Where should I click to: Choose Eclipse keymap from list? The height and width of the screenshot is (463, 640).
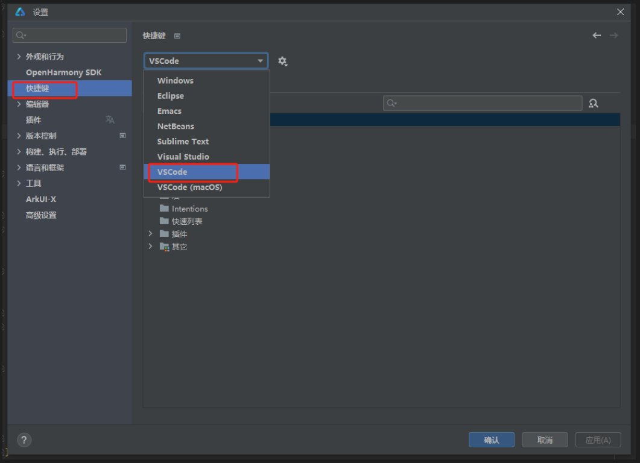pyautogui.click(x=206, y=96)
